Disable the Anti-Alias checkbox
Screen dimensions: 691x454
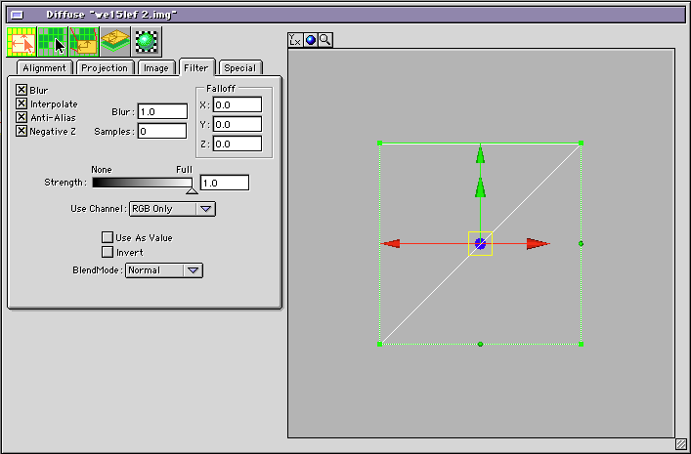[22, 117]
